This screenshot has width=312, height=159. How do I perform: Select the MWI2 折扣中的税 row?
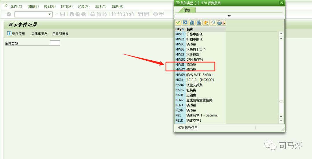point(200,39)
